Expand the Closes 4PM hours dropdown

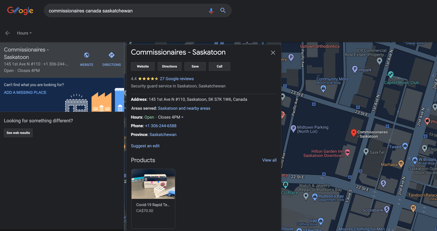click(171, 117)
